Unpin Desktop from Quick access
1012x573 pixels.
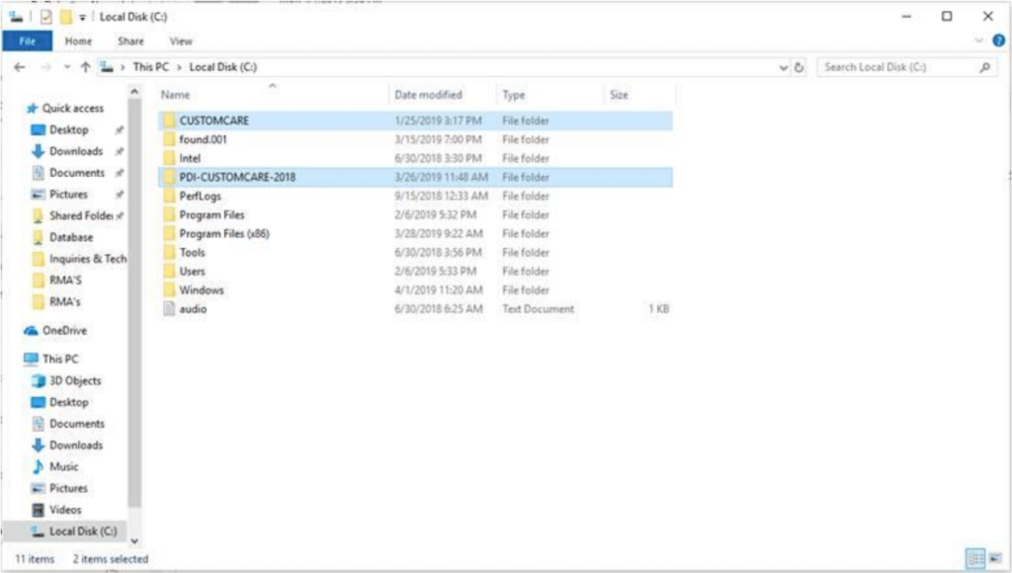coord(118,128)
